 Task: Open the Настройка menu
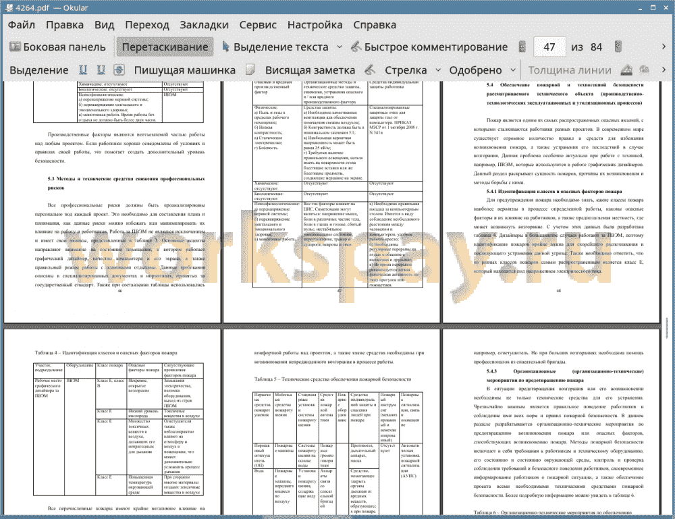click(315, 25)
